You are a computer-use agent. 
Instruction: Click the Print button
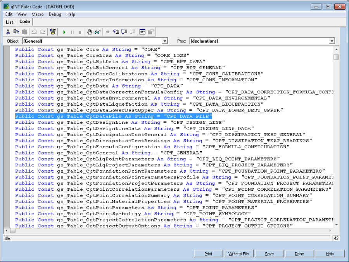point(208,254)
